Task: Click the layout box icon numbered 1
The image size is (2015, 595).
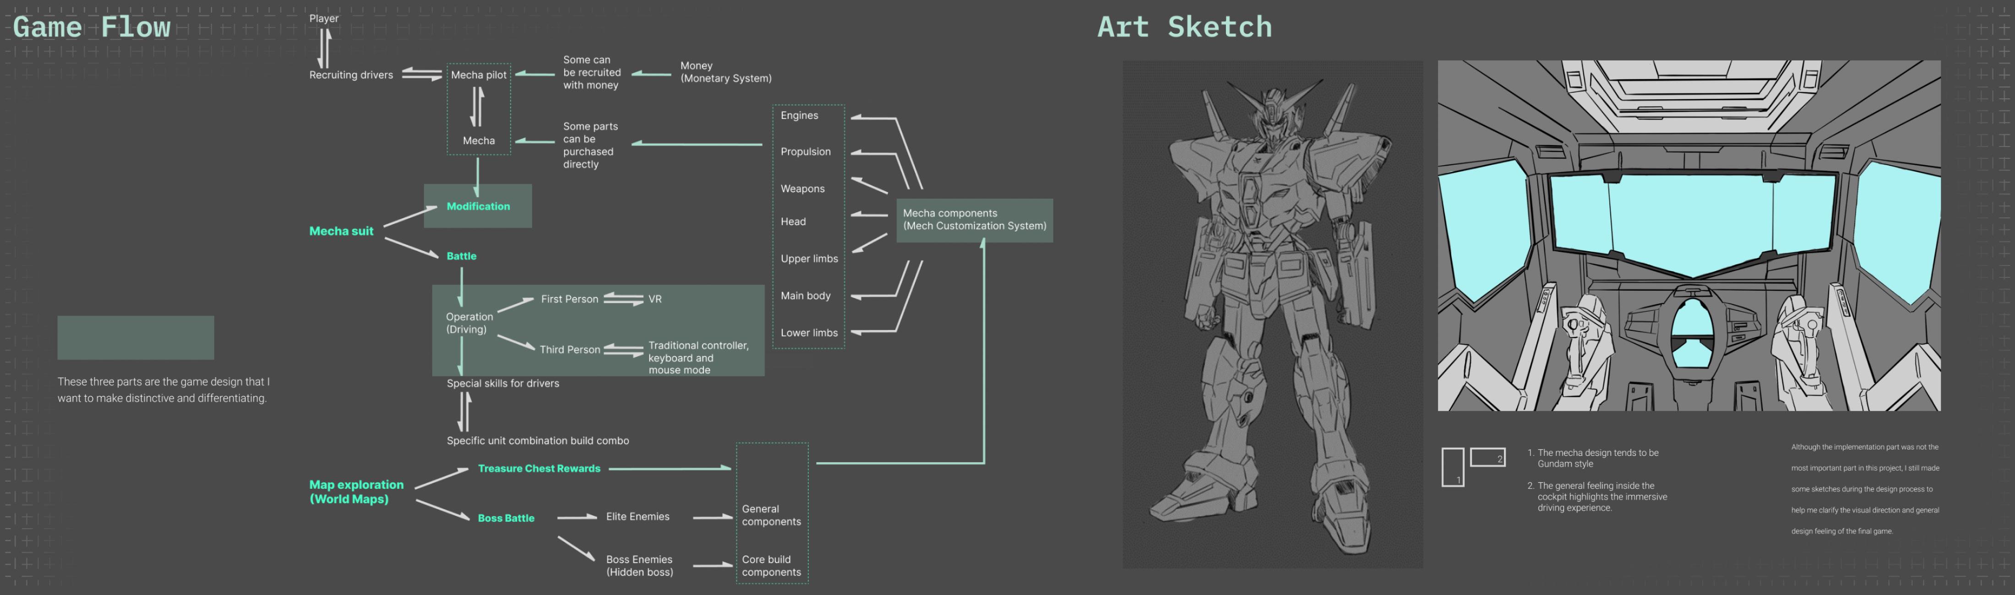Action: tap(1453, 467)
